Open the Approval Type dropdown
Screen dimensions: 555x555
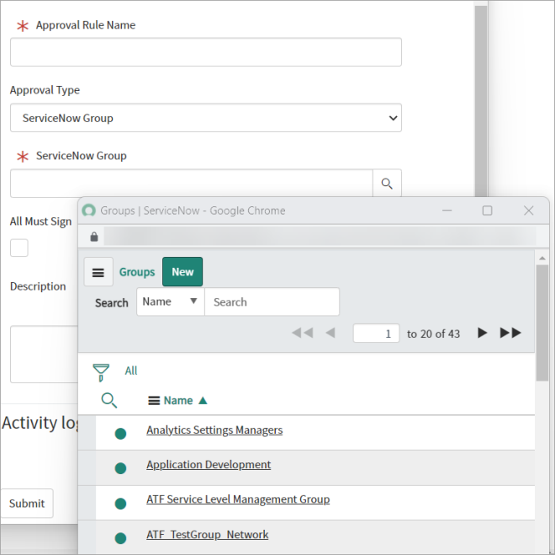[x=206, y=118]
